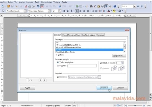Center align paragraph icon
The image size is (152, 107).
click(80, 11)
